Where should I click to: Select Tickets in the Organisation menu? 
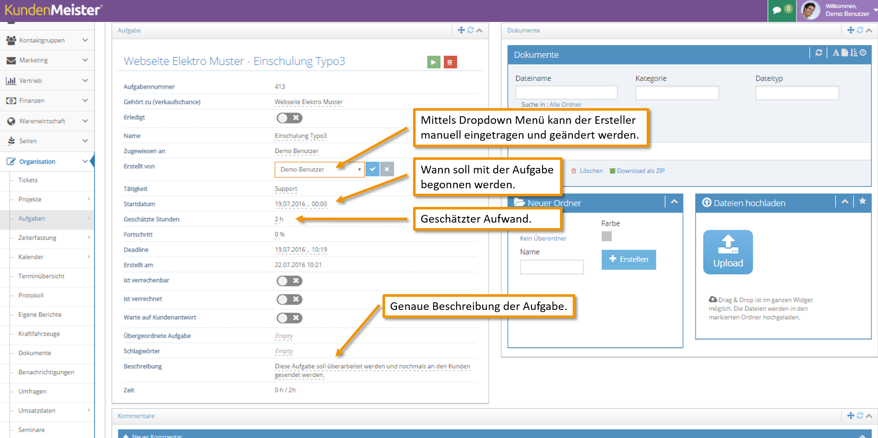click(28, 180)
